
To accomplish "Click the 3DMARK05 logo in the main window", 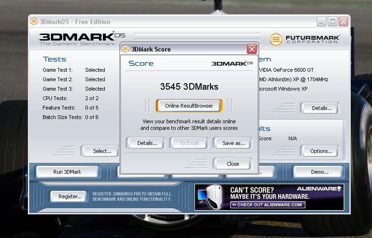I will click(82, 36).
